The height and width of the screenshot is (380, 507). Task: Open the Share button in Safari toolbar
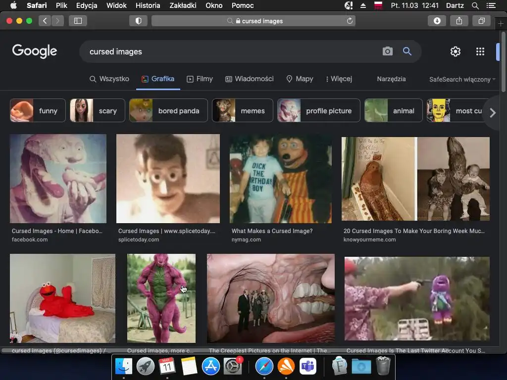459,21
